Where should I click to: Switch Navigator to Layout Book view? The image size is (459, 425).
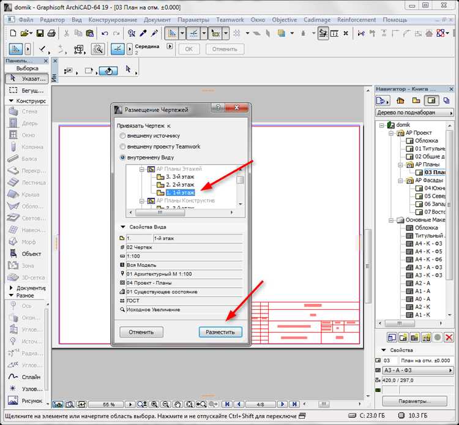pyautogui.click(x=431, y=100)
